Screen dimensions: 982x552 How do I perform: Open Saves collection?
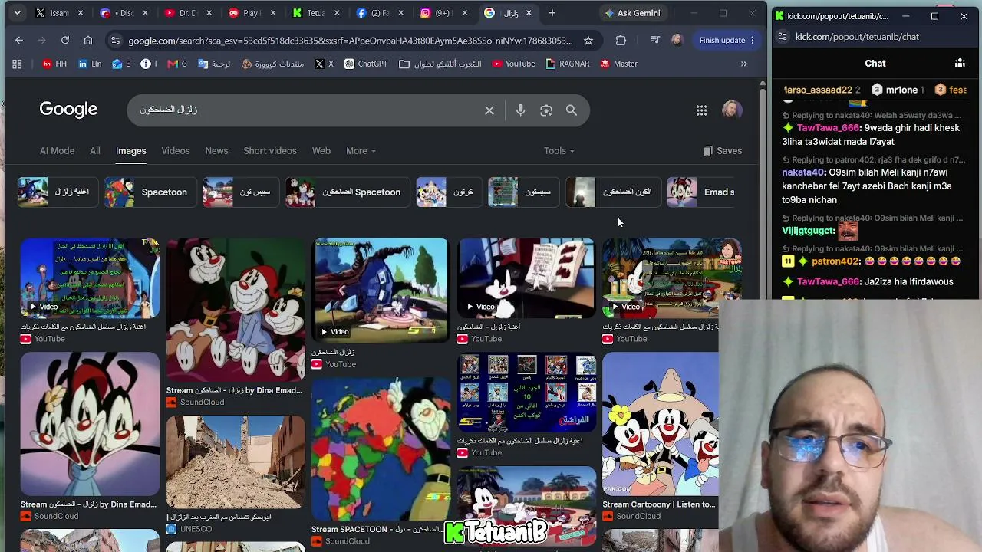point(722,151)
